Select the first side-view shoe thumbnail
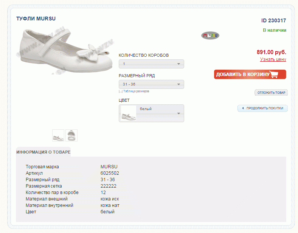 click(x=58, y=135)
